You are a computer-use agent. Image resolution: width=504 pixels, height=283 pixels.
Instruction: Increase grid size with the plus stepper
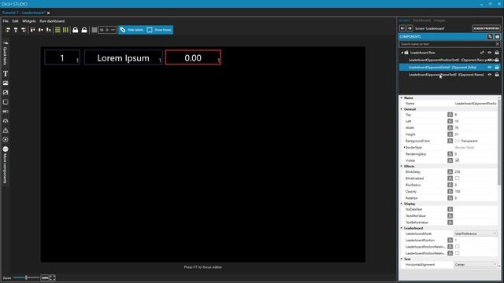[107, 30]
